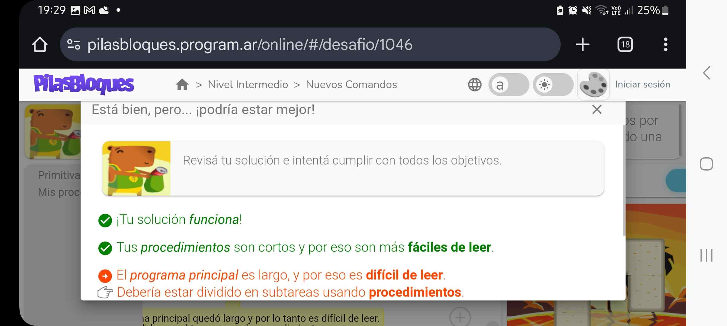The width and height of the screenshot is (727, 326).
Task: Toggle the light/dark theme switch
Action: point(552,85)
